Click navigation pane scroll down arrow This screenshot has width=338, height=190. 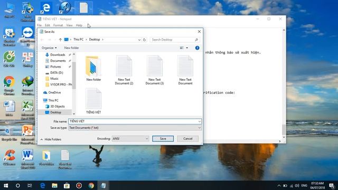coord(74,114)
